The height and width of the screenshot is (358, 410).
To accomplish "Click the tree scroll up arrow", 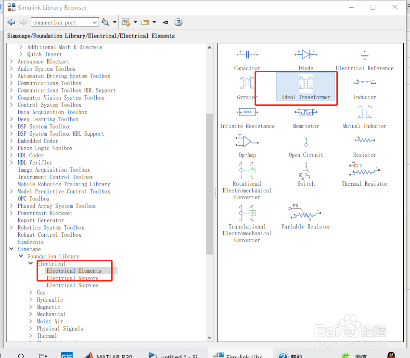I will pyautogui.click(x=209, y=48).
